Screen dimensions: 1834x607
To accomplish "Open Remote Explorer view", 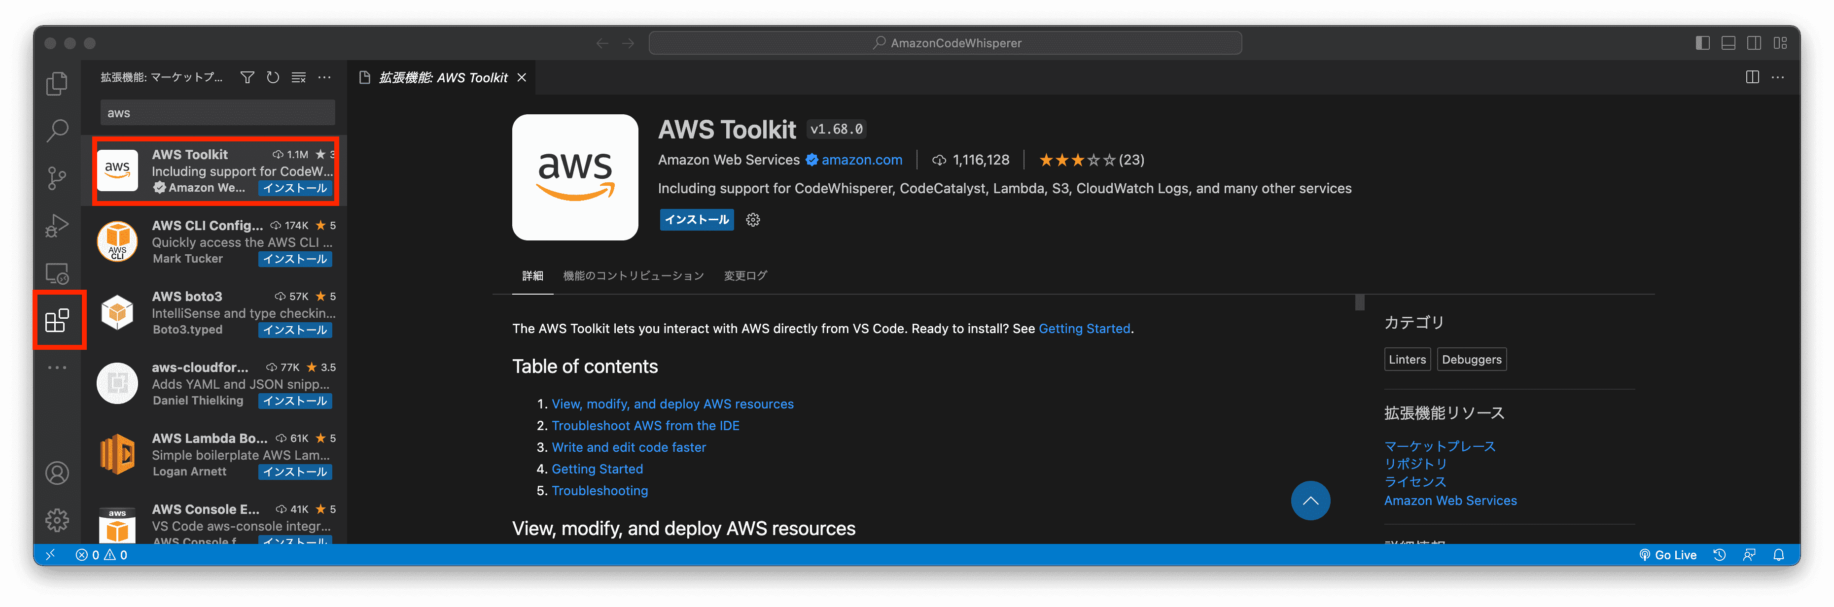I will 57,273.
